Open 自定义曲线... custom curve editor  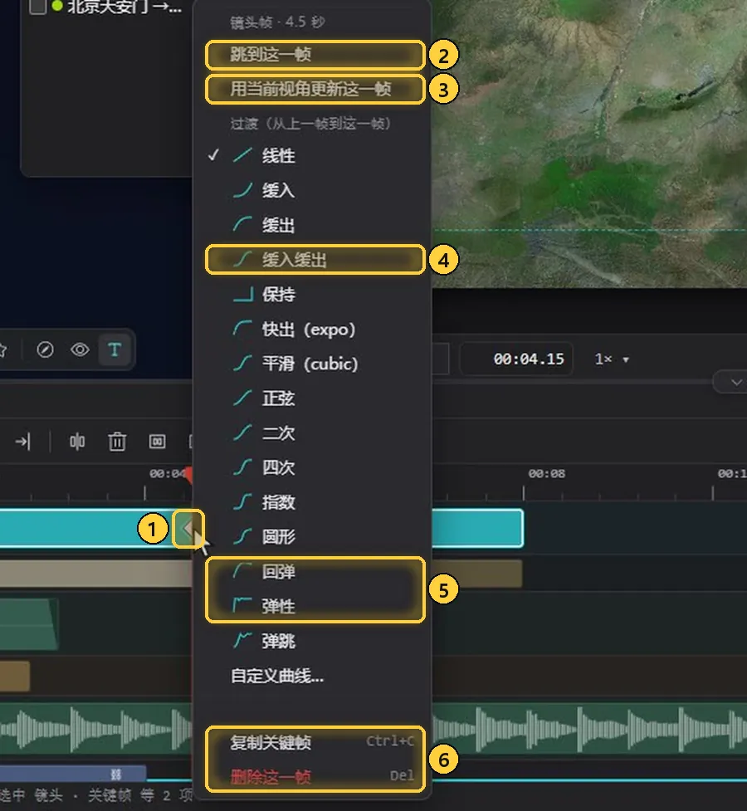(x=312, y=676)
